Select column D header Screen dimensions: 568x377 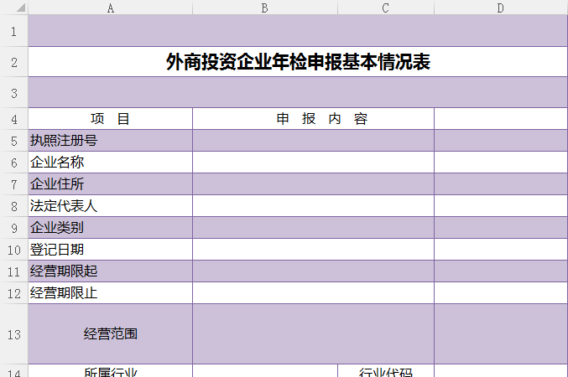[x=500, y=8]
